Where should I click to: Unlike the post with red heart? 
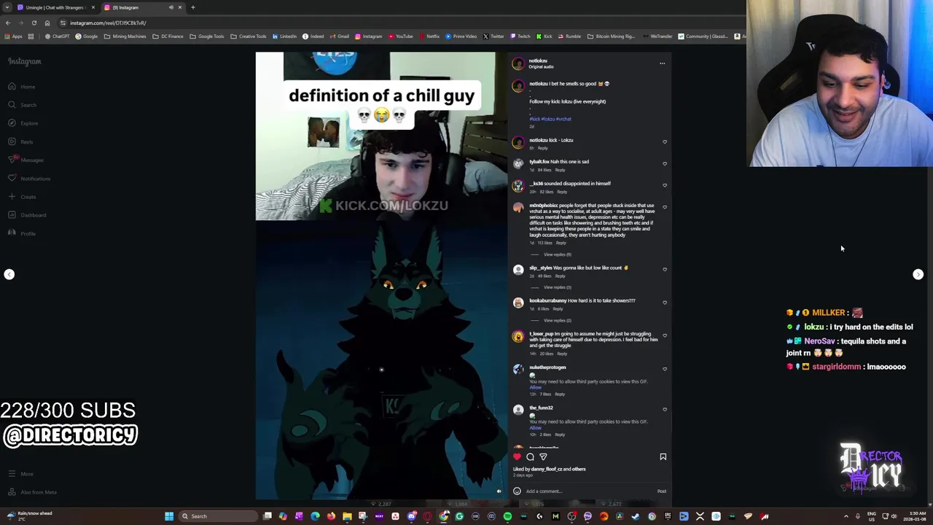pos(517,457)
